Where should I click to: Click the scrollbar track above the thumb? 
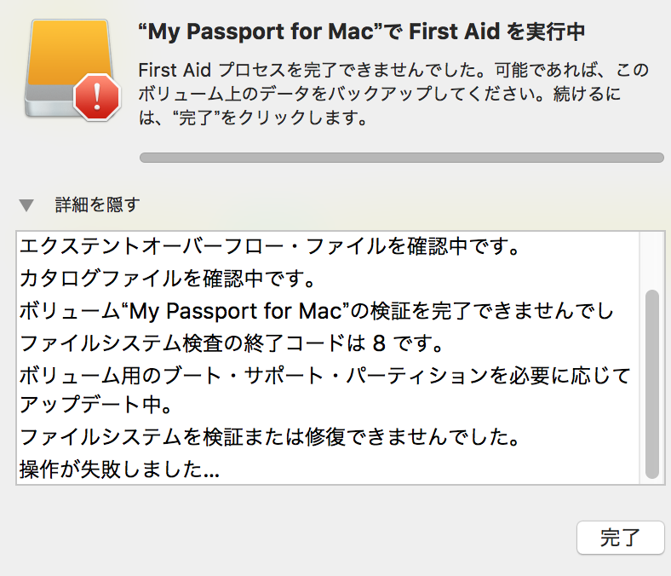(x=651, y=260)
